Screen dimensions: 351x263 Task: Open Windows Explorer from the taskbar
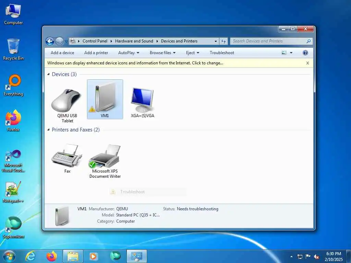pyautogui.click(x=73, y=256)
